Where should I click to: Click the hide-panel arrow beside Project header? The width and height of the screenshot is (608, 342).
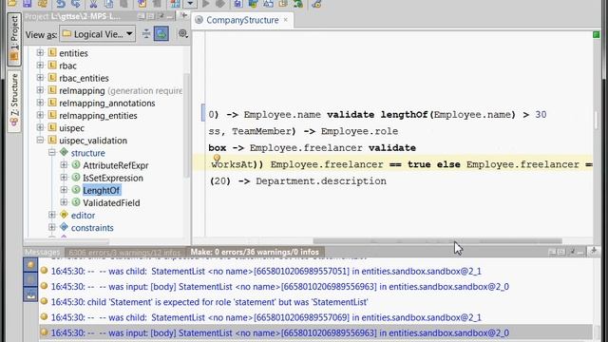pyautogui.click(x=183, y=16)
